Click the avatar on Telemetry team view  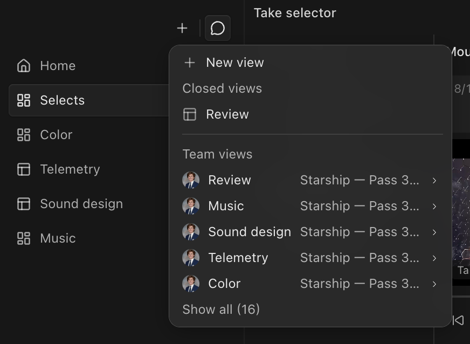point(191,258)
